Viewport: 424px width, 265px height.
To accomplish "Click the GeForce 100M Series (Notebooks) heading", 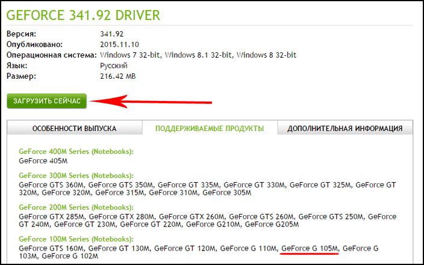I will tap(76, 239).
